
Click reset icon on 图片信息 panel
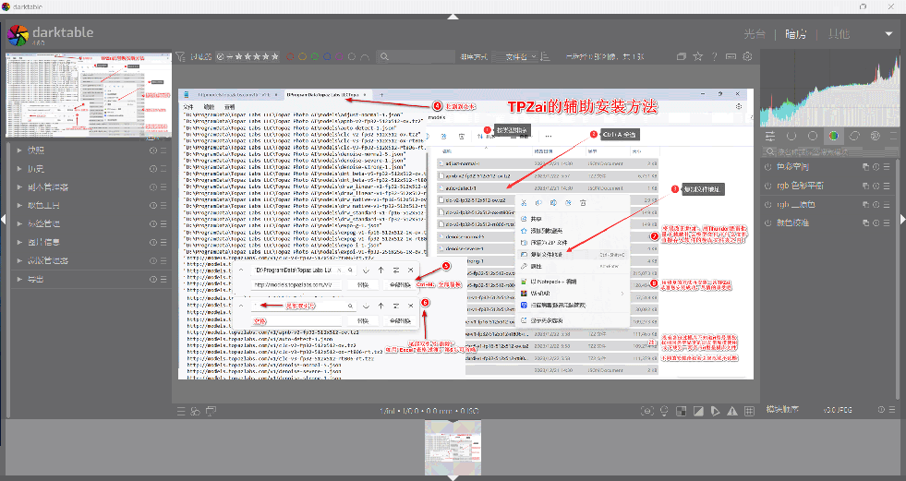pyautogui.click(x=153, y=242)
